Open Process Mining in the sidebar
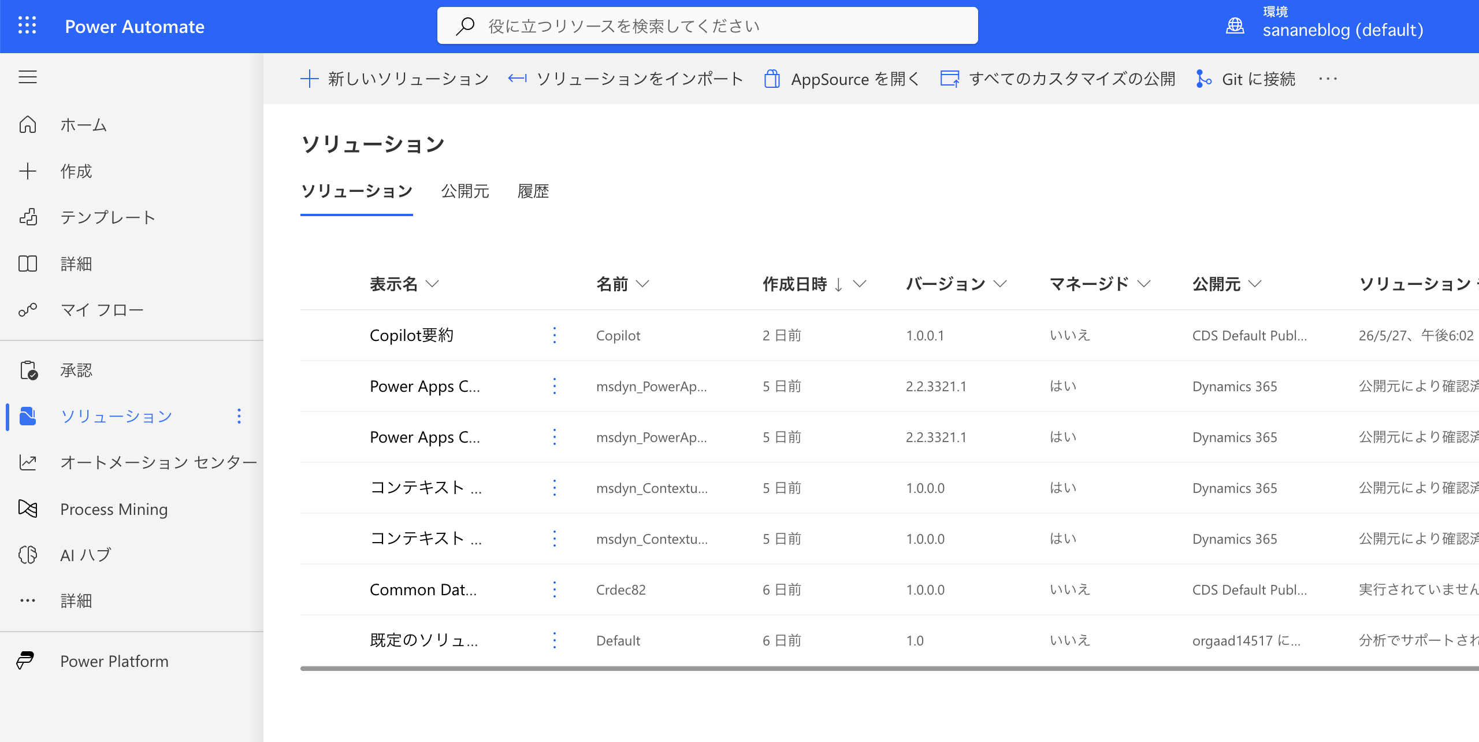Image resolution: width=1479 pixels, height=742 pixels. [132, 509]
